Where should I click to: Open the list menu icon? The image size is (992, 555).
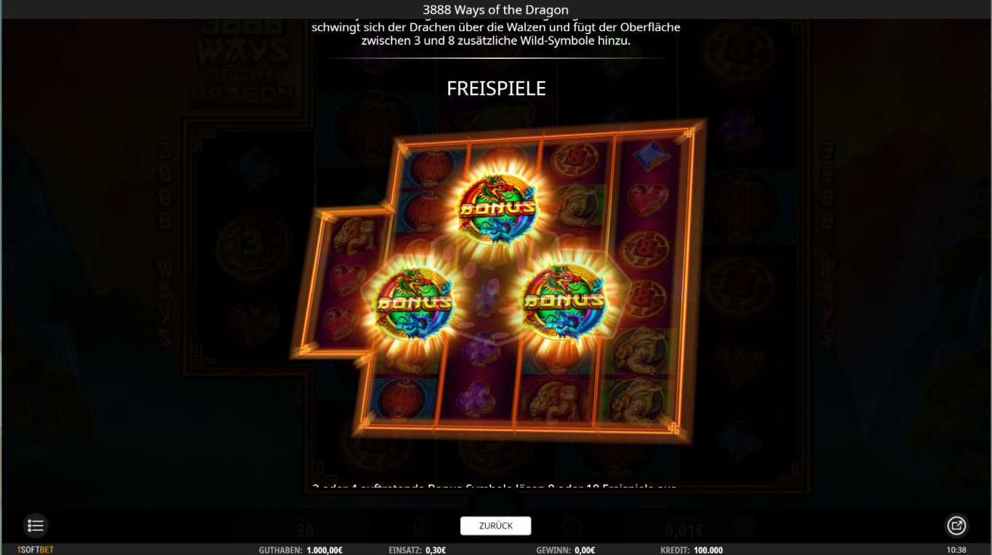(36, 525)
